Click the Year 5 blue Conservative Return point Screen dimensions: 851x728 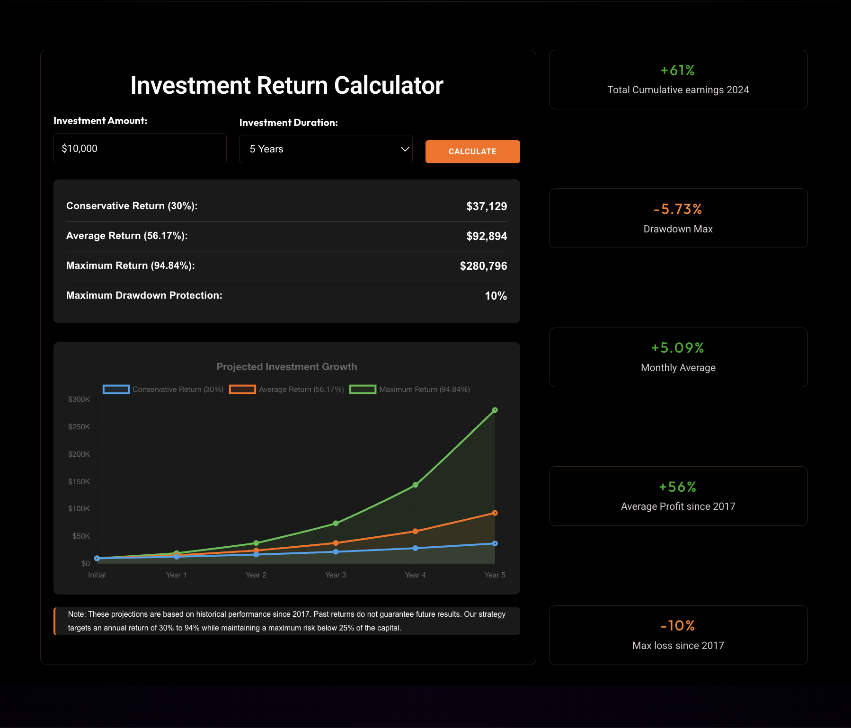click(x=495, y=543)
